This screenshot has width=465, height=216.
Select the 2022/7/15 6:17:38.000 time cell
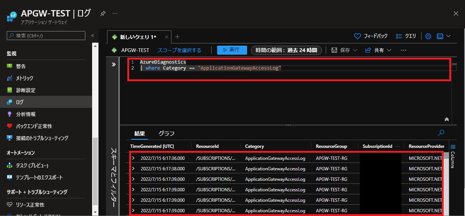point(162,169)
